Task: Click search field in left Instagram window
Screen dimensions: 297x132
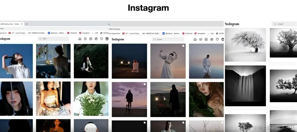Action: pos(53,39)
